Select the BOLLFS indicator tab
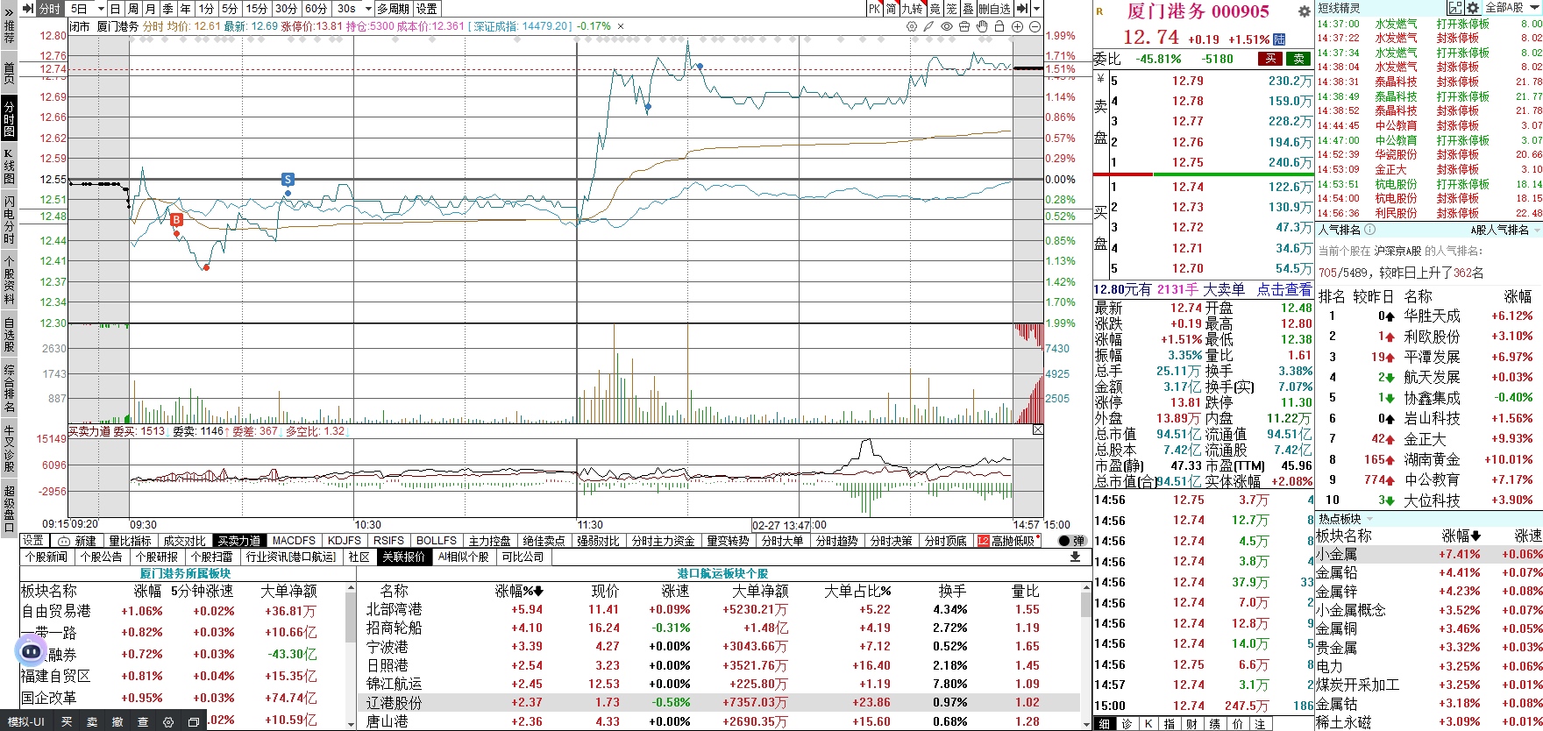The width and height of the screenshot is (1543, 731). click(x=437, y=541)
